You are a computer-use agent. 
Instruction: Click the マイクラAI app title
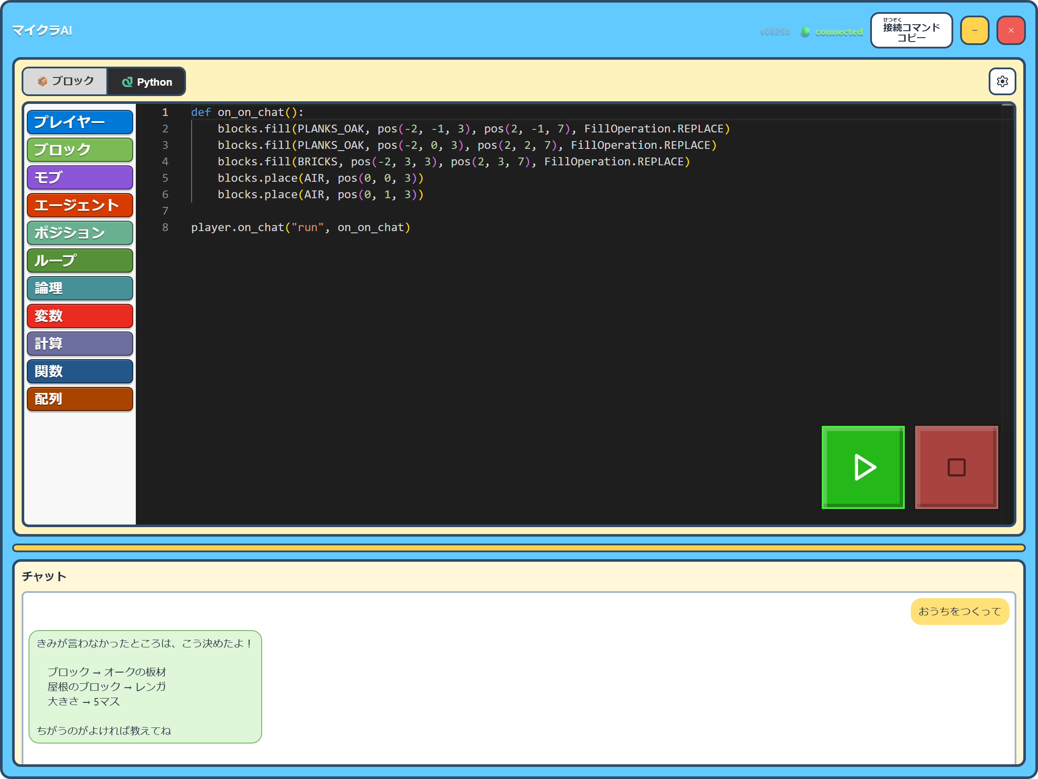[x=42, y=31]
